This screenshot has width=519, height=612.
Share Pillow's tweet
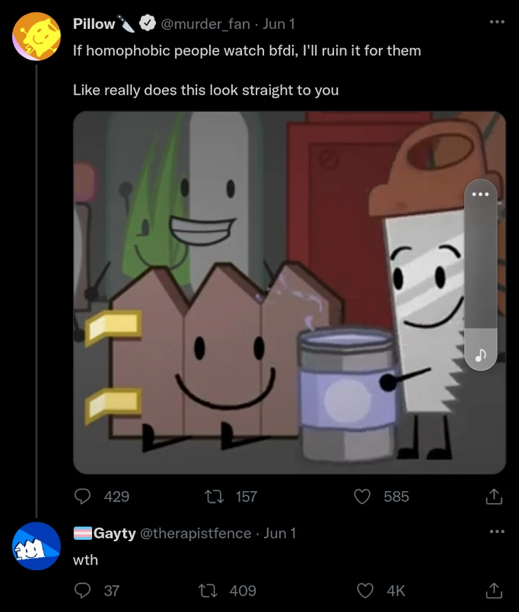tap(492, 496)
